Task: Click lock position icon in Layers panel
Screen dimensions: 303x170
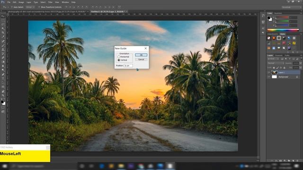Action: [281, 68]
